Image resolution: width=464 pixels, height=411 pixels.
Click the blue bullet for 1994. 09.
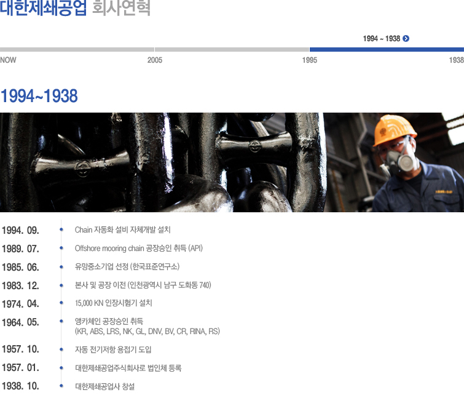(x=61, y=229)
